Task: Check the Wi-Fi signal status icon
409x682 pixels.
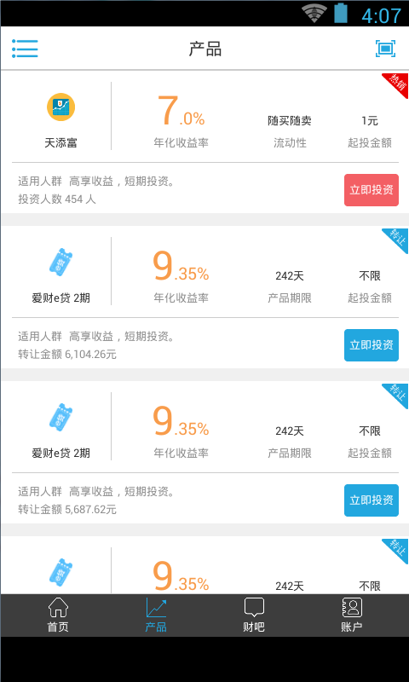Action: tap(314, 13)
